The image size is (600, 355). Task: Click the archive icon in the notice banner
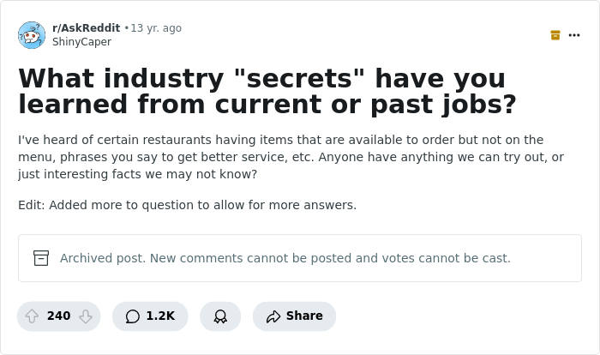[x=41, y=258]
